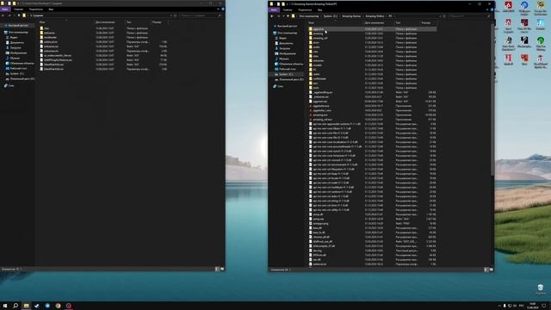
Task: Select the models folder in Amazing Online window
Action: (317, 65)
